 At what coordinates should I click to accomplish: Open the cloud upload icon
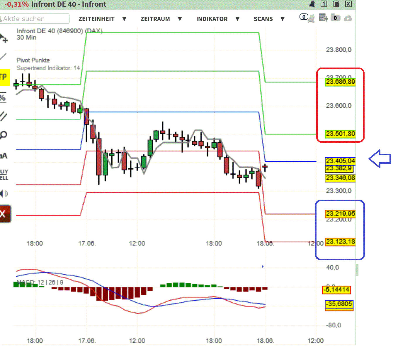[x=348, y=18]
